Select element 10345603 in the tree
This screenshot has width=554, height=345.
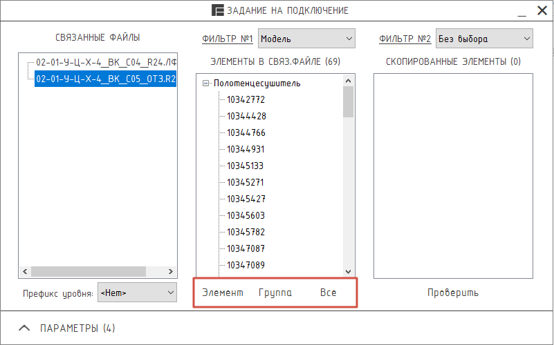pos(246,216)
